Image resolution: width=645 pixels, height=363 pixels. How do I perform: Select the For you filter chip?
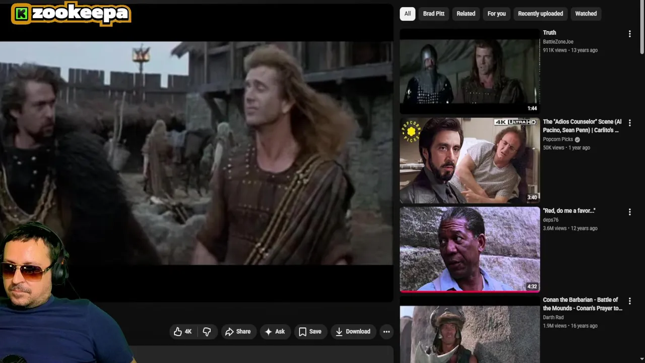496,14
